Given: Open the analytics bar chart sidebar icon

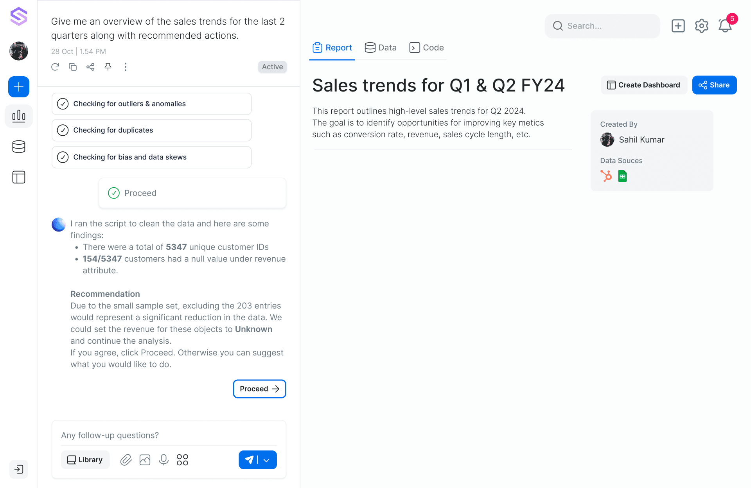Looking at the screenshot, I should point(19,116).
